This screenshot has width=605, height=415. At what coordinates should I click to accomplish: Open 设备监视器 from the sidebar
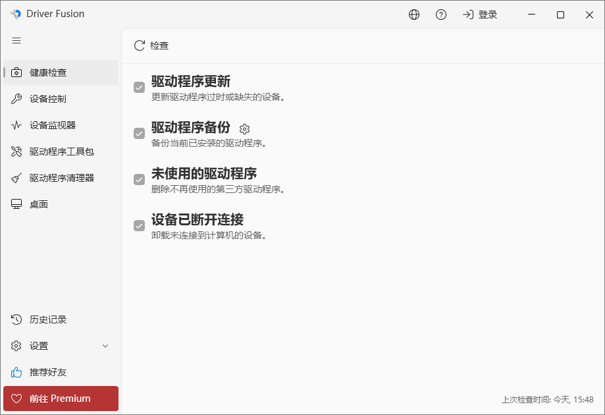(x=61, y=125)
